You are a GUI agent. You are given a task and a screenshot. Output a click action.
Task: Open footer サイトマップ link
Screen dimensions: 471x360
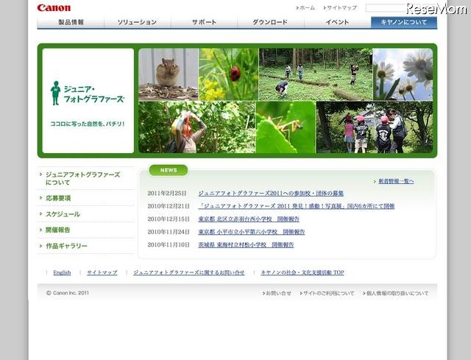coord(102,272)
